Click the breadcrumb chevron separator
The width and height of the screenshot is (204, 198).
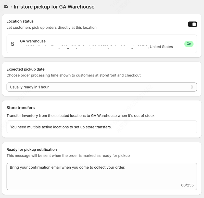pyautogui.click(x=11, y=7)
